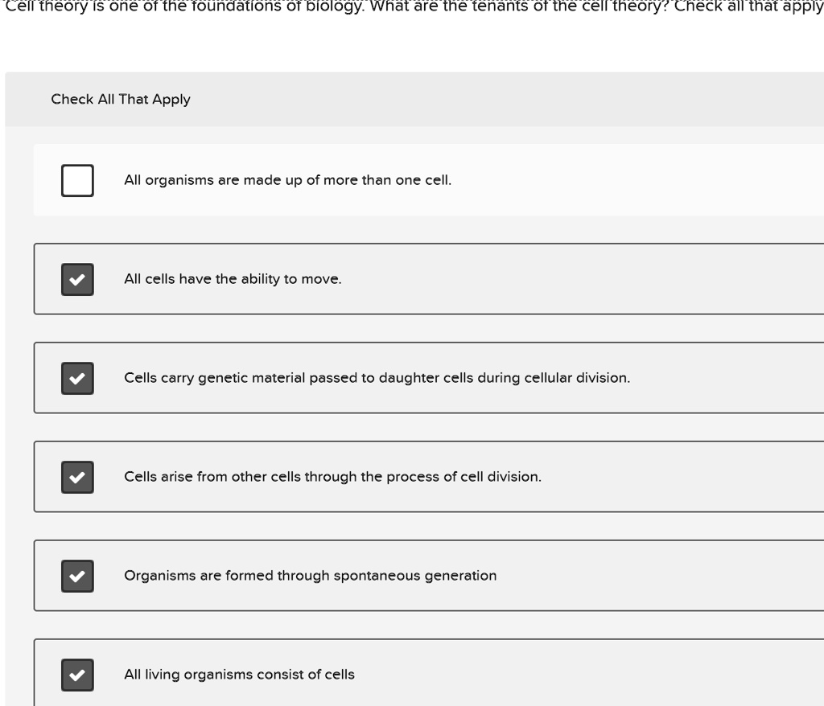
Task: Click the 'All living organisms consist of cells' label
Action: 239,675
